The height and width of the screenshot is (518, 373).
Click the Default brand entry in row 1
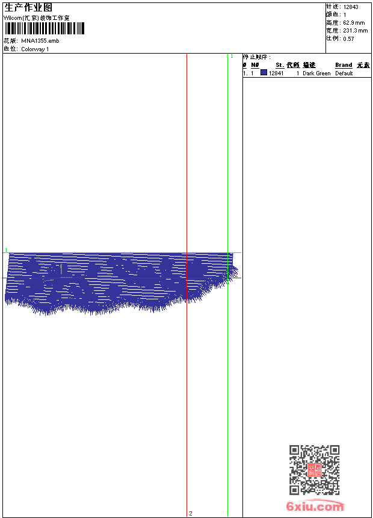pos(344,73)
